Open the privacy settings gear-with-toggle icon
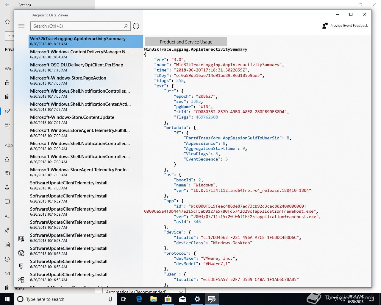Viewport: 381px width, 305px height. (x=21, y=253)
